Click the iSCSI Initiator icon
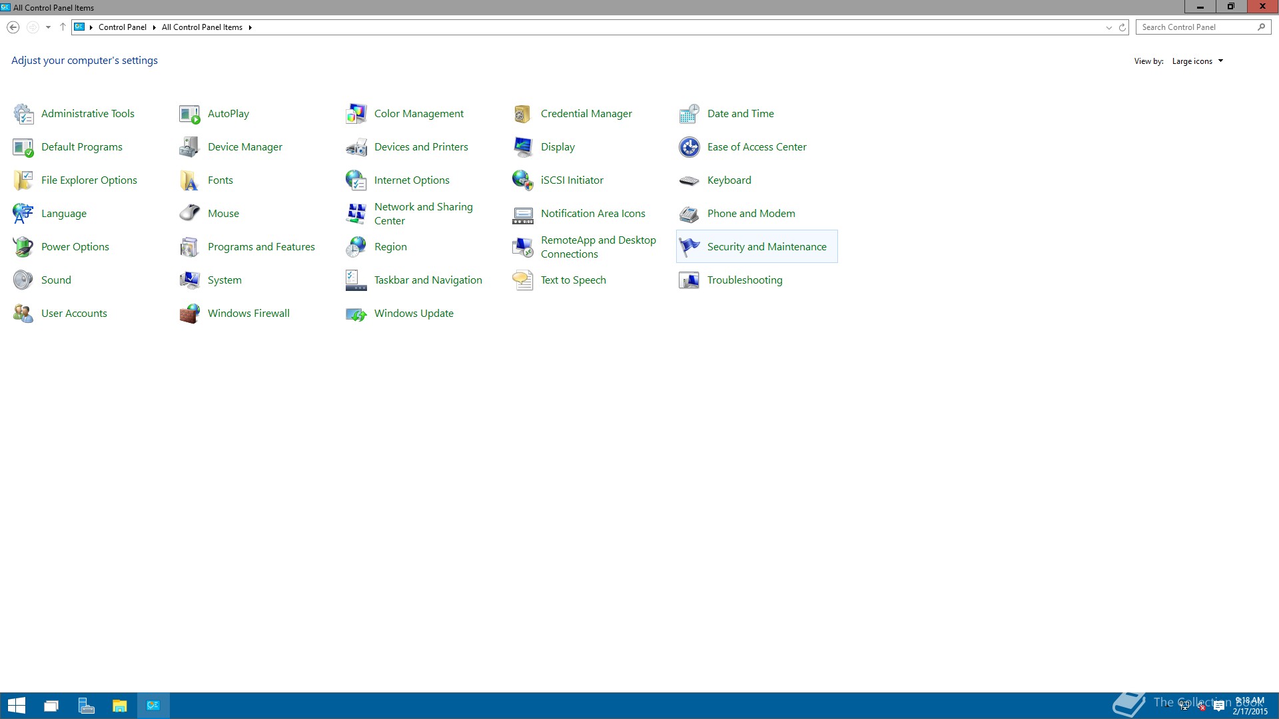The width and height of the screenshot is (1279, 719). tap(523, 180)
